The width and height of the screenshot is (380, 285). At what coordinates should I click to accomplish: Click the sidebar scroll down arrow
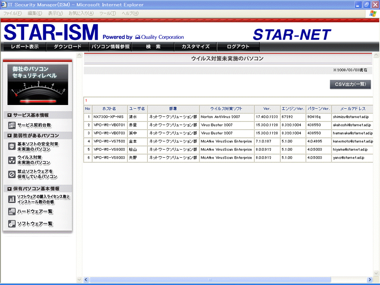[79, 280]
